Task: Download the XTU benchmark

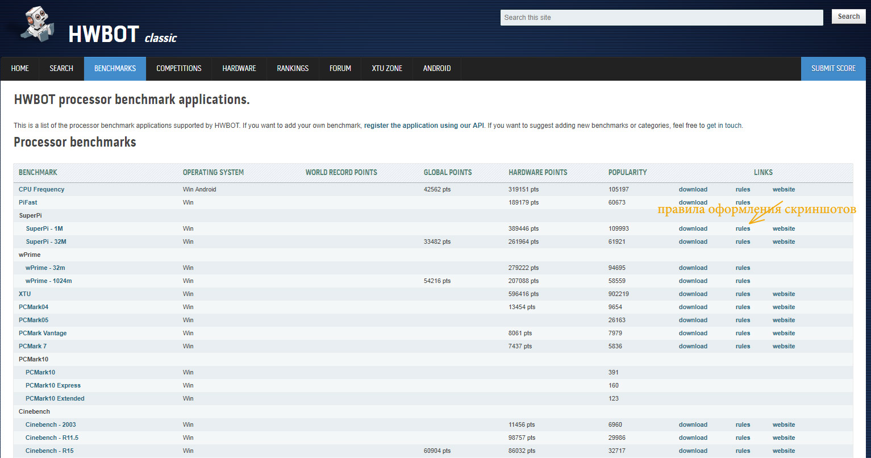Action: point(693,294)
